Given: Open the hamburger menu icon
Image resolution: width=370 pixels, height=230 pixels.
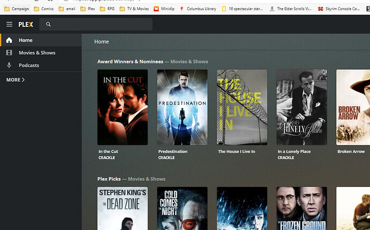Looking at the screenshot, I should point(10,24).
